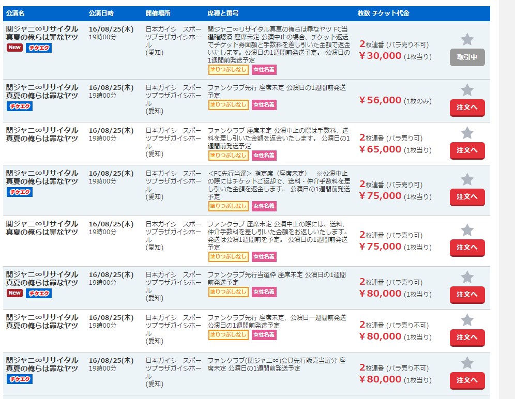The image size is (515, 399).
Task: Click the ¥30,000 price text
Action: [381, 56]
